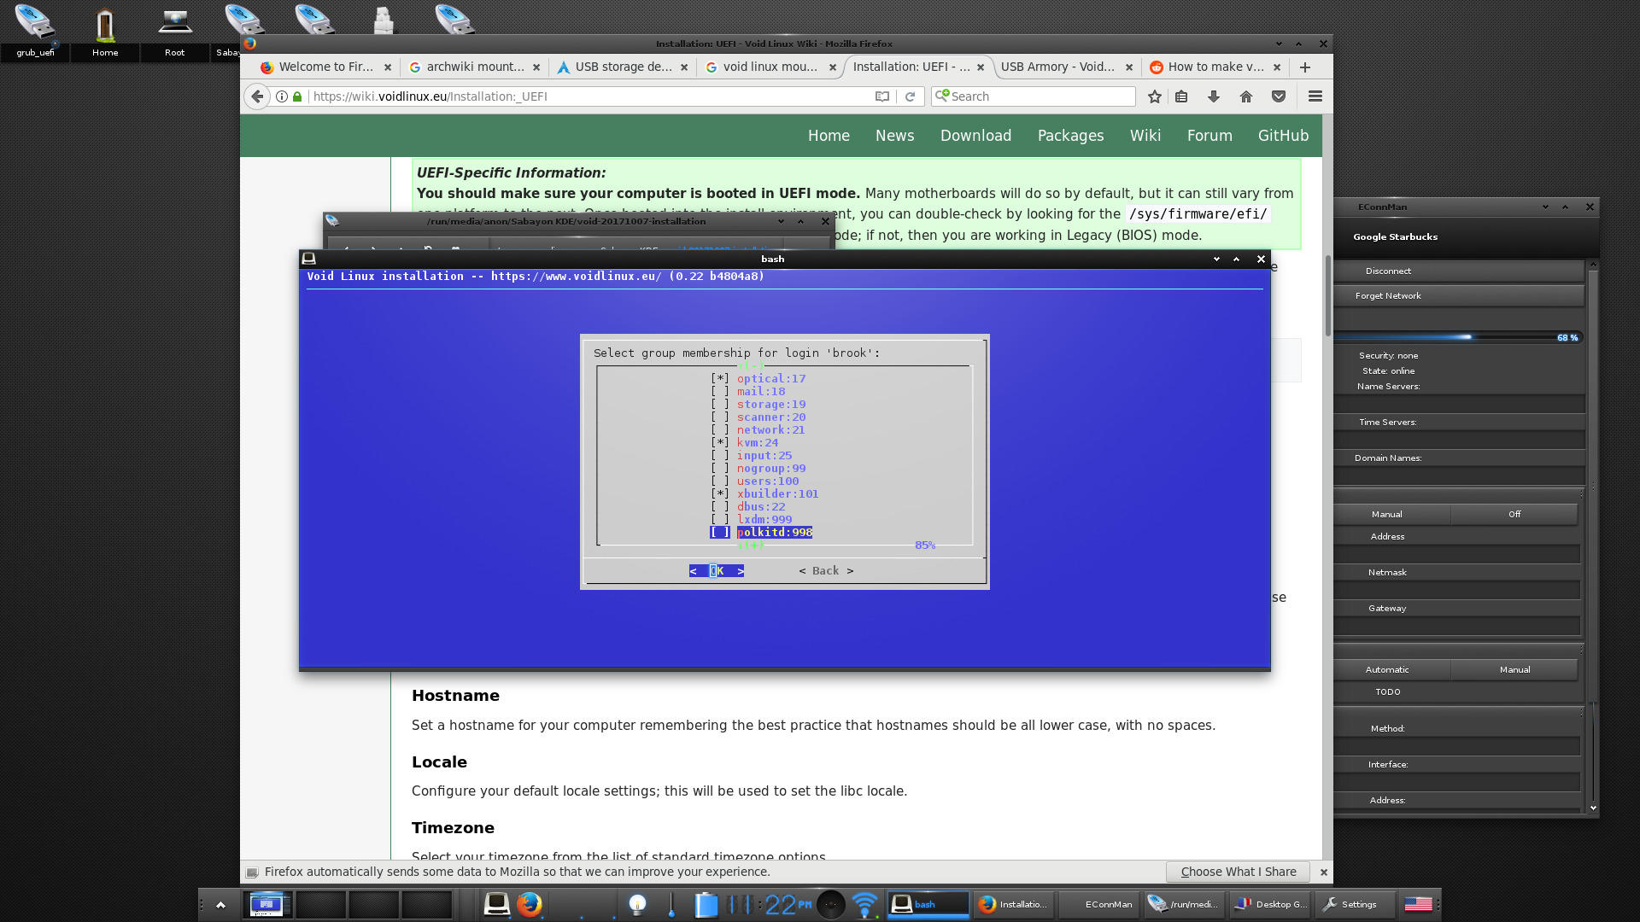
Task: Confirm group selection with OK
Action: (x=717, y=571)
